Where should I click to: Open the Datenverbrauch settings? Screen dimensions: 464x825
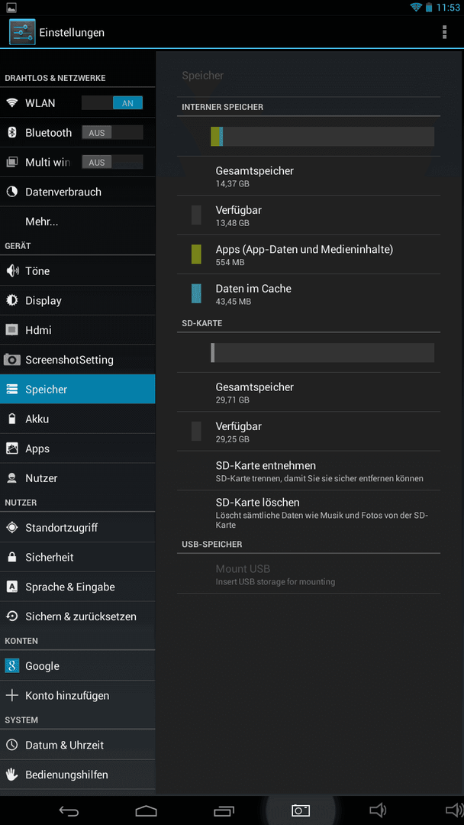pyautogui.click(x=78, y=192)
